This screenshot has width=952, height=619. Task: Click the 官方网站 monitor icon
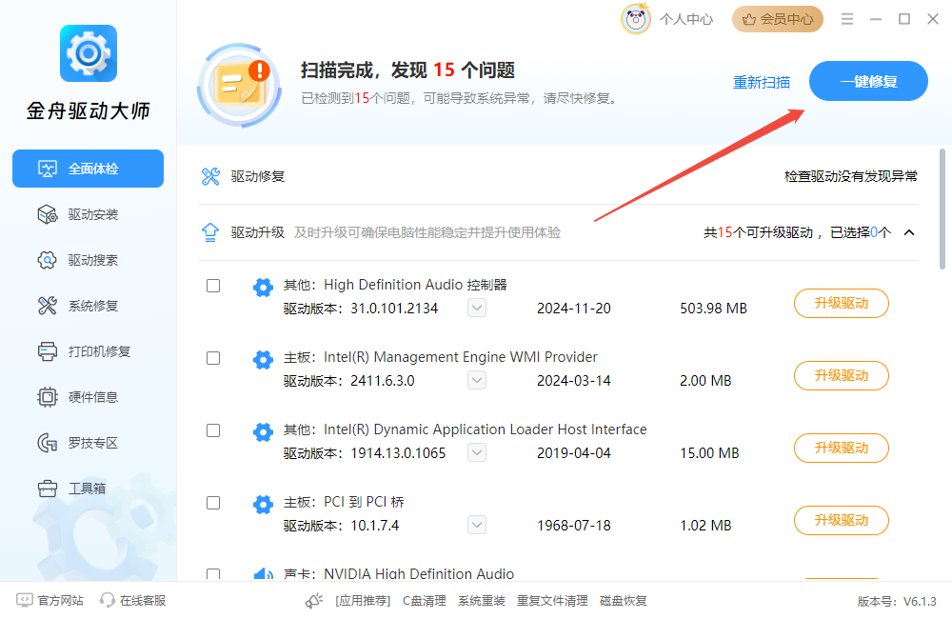point(25,601)
